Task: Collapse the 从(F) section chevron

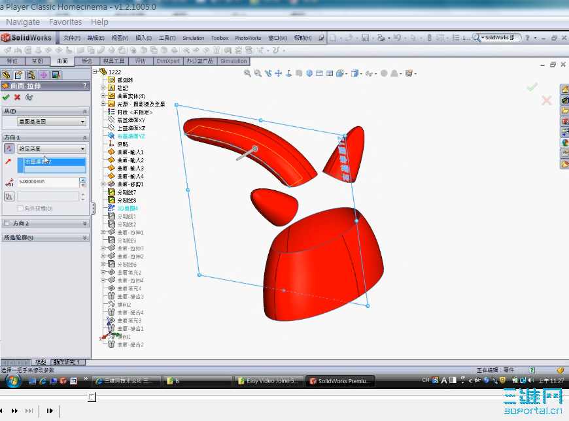Action: (x=84, y=111)
